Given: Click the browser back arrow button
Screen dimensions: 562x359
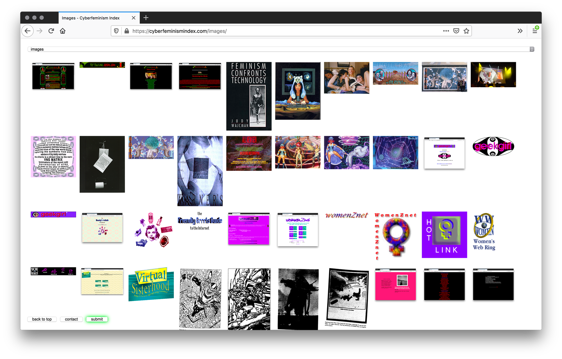Looking at the screenshot, I should 28,31.
